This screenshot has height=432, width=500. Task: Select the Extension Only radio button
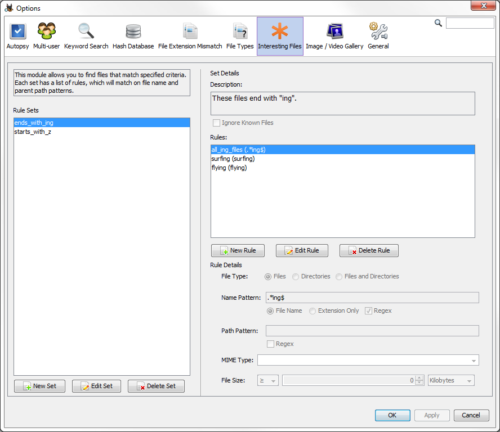pos(312,310)
